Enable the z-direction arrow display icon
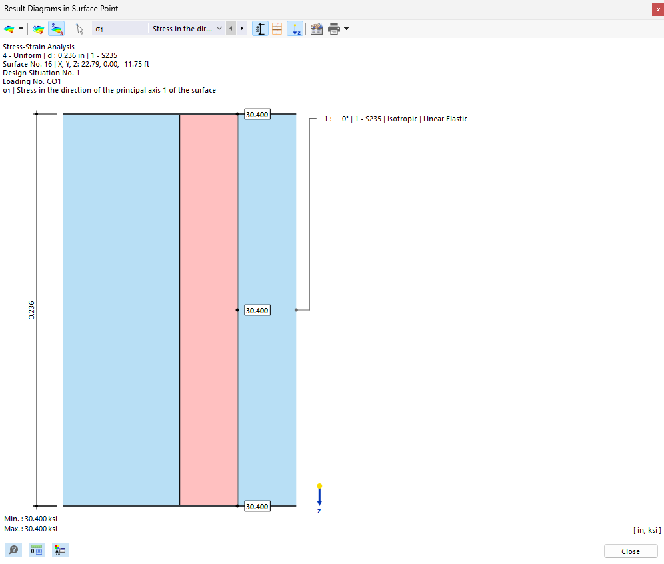Screen dimensions: 664x564 (x=295, y=28)
